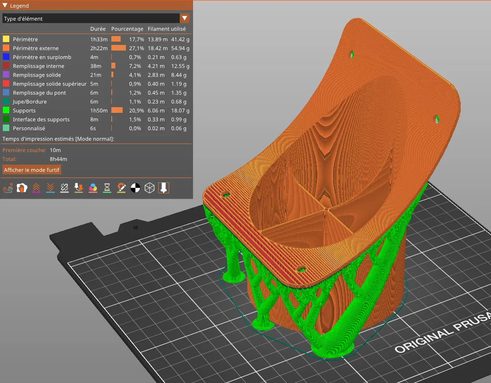Toggle shells wireframe cube icon
Image resolution: width=491 pixels, height=383 pixels.
(150, 188)
